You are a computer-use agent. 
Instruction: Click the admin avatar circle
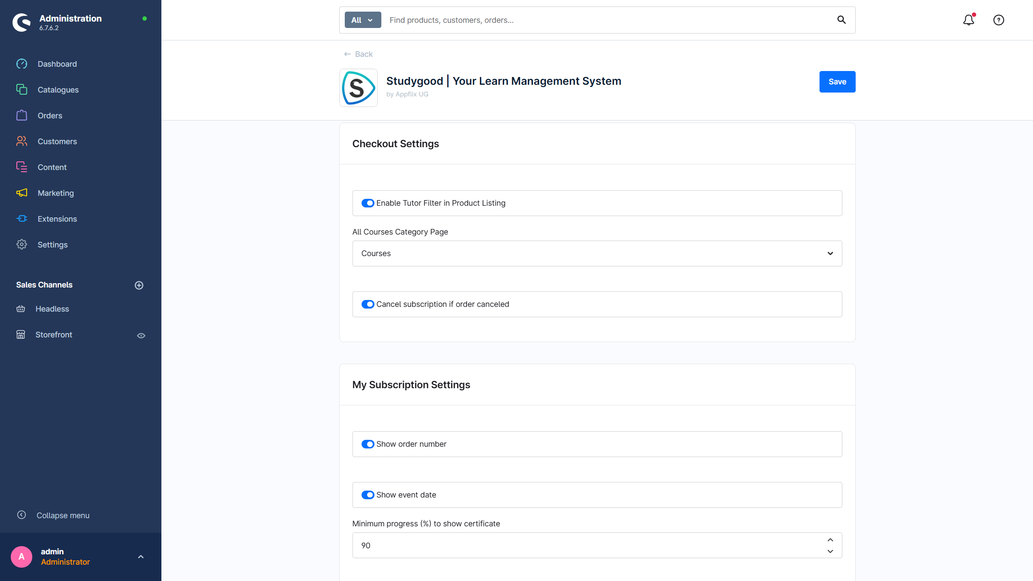tap(22, 556)
